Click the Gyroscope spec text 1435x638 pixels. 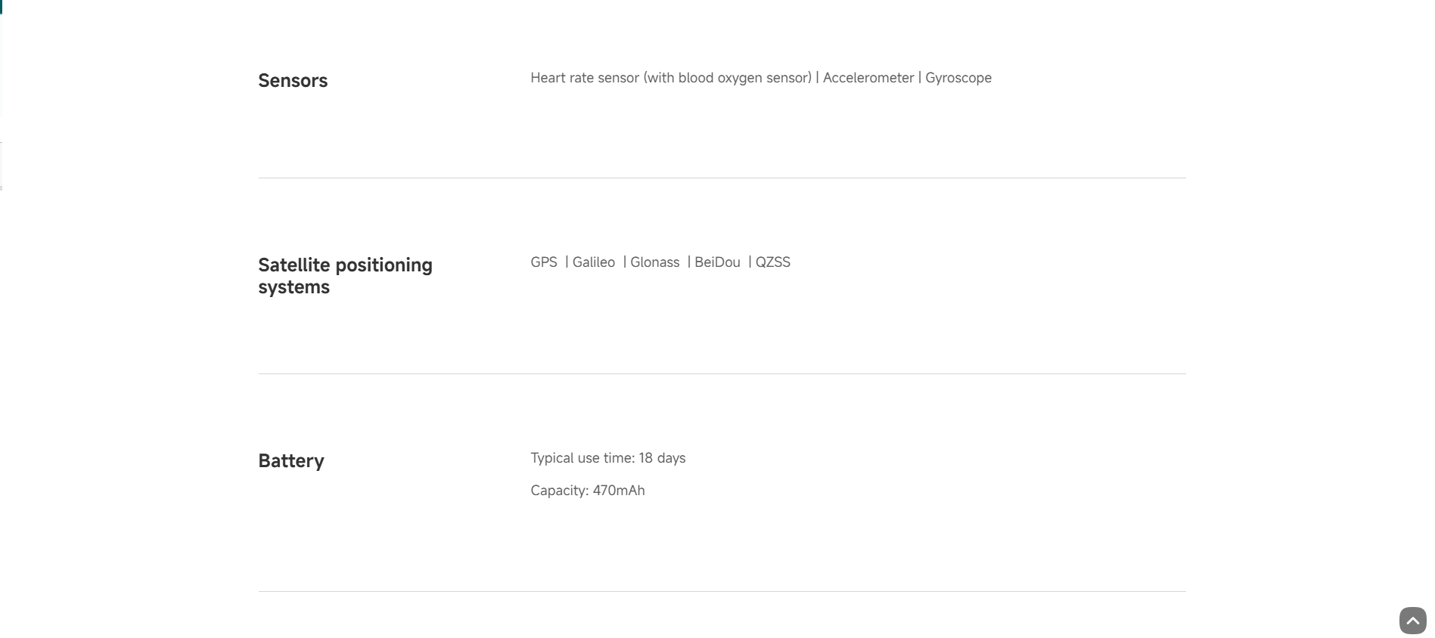tap(958, 78)
